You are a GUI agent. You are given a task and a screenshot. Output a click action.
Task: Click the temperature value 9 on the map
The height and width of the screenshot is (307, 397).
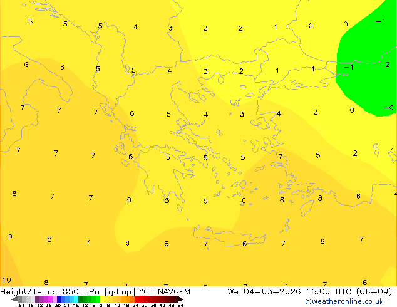(x=10, y=237)
